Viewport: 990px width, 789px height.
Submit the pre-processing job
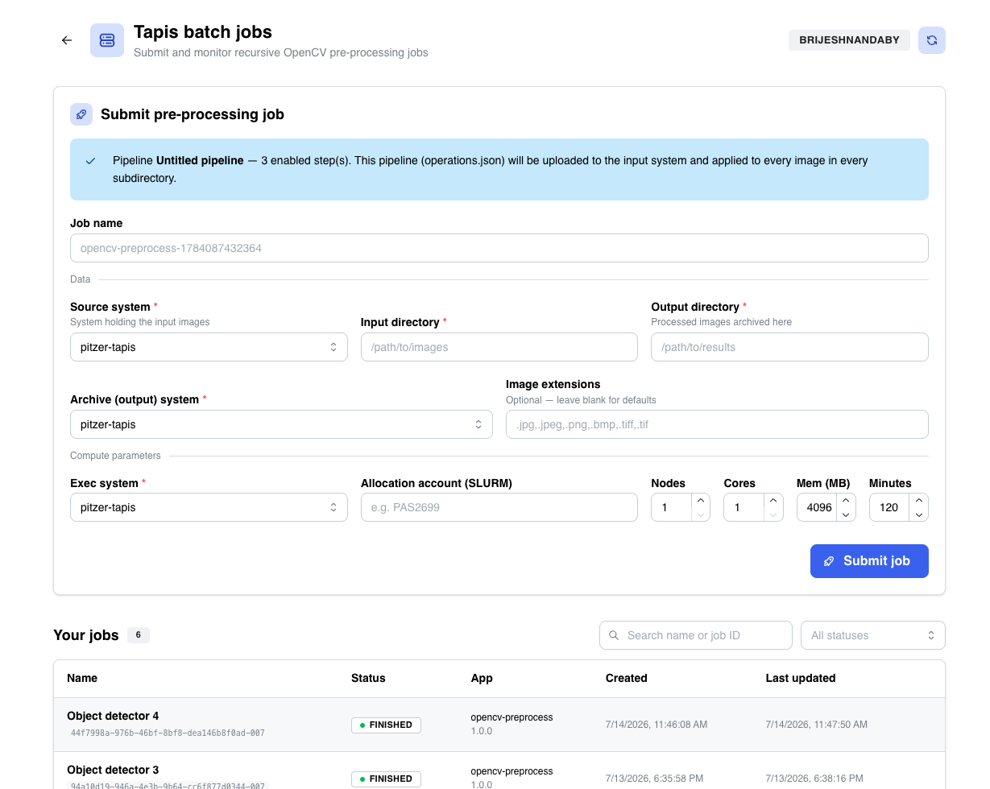pyautogui.click(x=869, y=561)
